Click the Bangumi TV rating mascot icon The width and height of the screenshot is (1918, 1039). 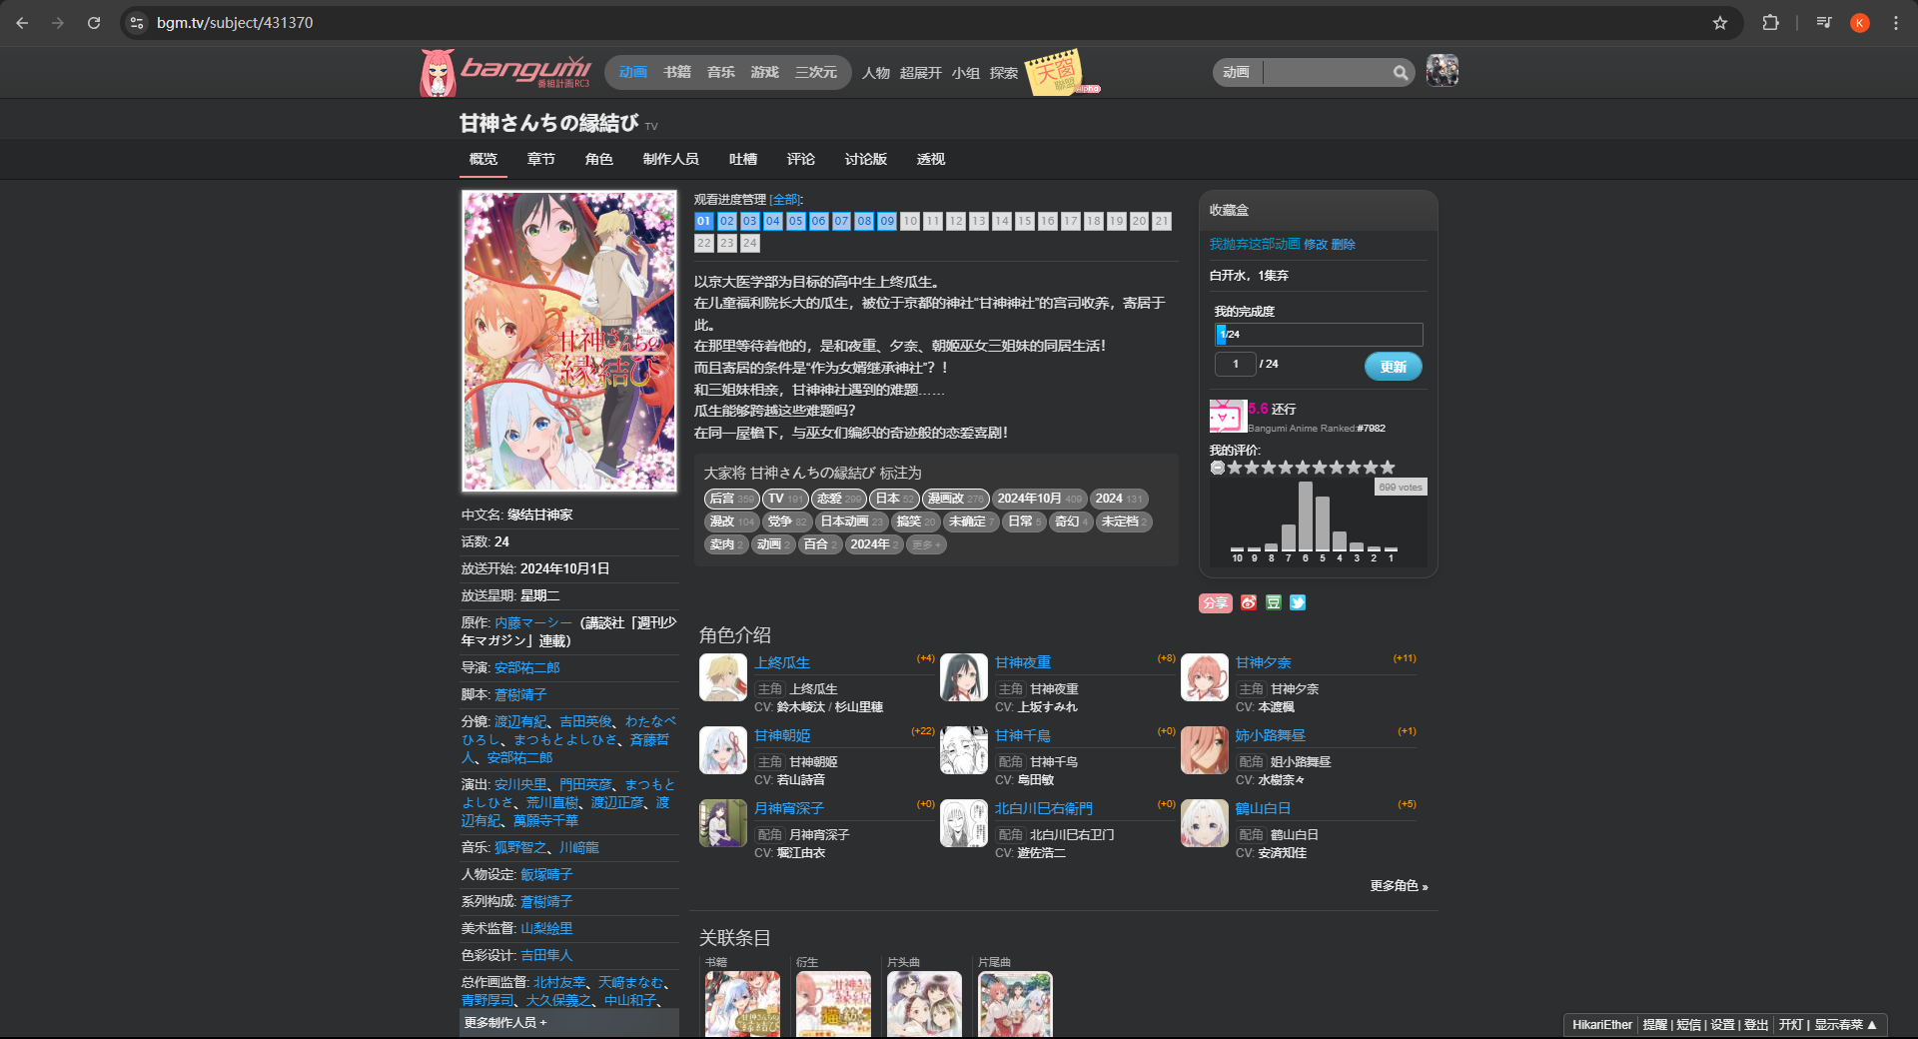pyautogui.click(x=1228, y=416)
